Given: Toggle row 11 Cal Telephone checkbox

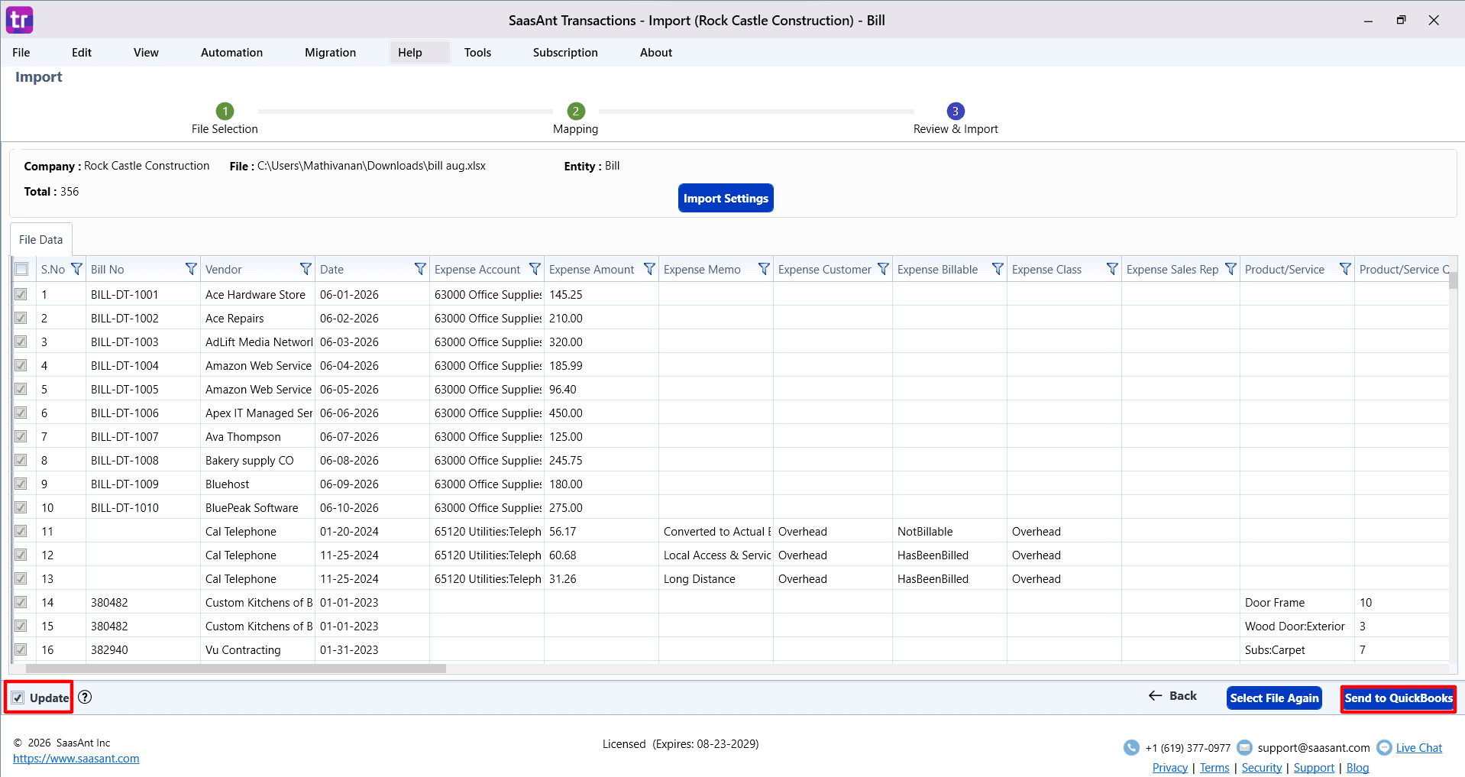Looking at the screenshot, I should pos(21,531).
